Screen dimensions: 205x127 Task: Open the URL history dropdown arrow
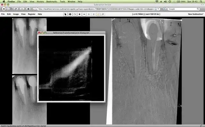pyautogui.click(x=158, y=9)
